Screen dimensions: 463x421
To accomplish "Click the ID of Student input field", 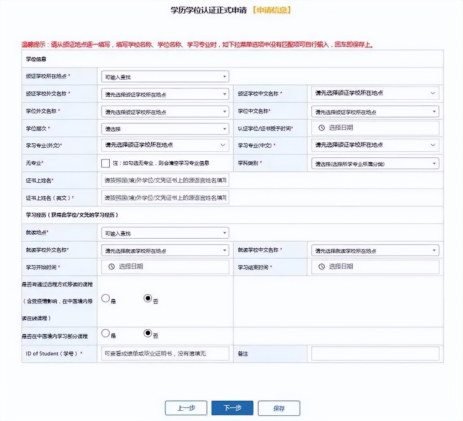I will pos(165,354).
